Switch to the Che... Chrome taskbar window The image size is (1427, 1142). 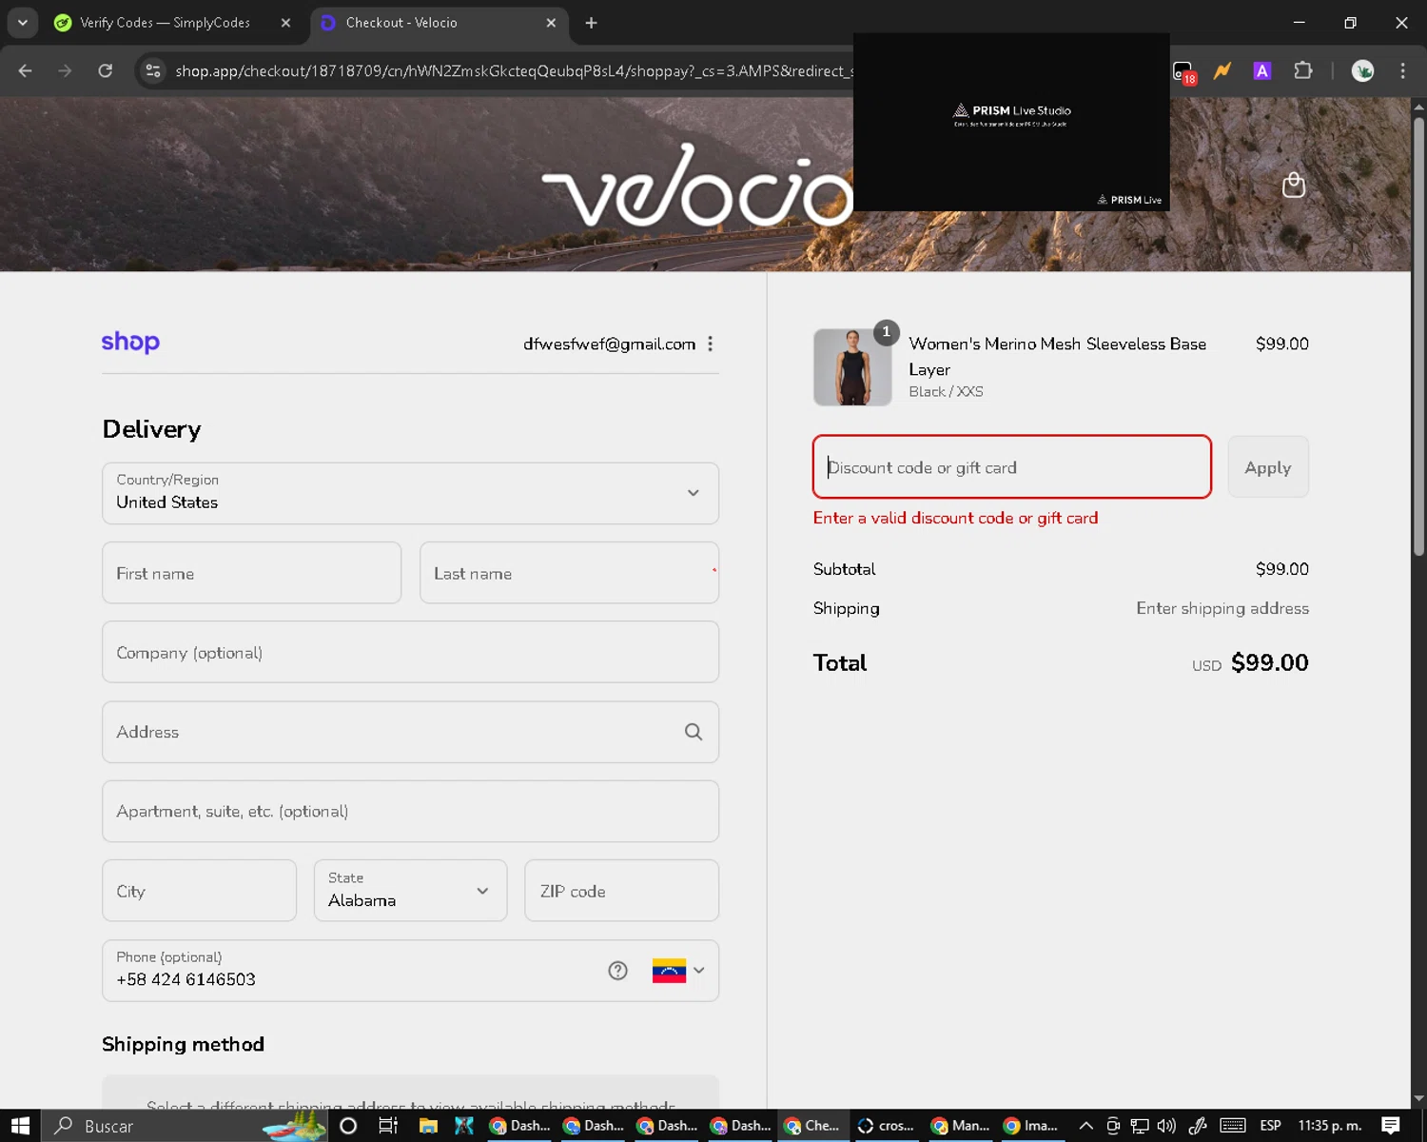coord(814,1126)
